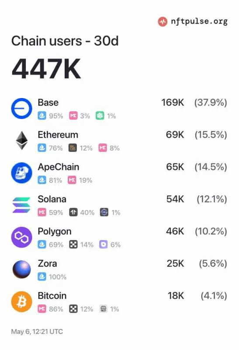Click the Ethereum diamond logo

(x=21, y=140)
